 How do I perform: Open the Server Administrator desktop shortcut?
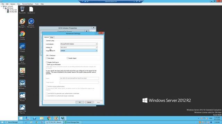(x=22, y=60)
